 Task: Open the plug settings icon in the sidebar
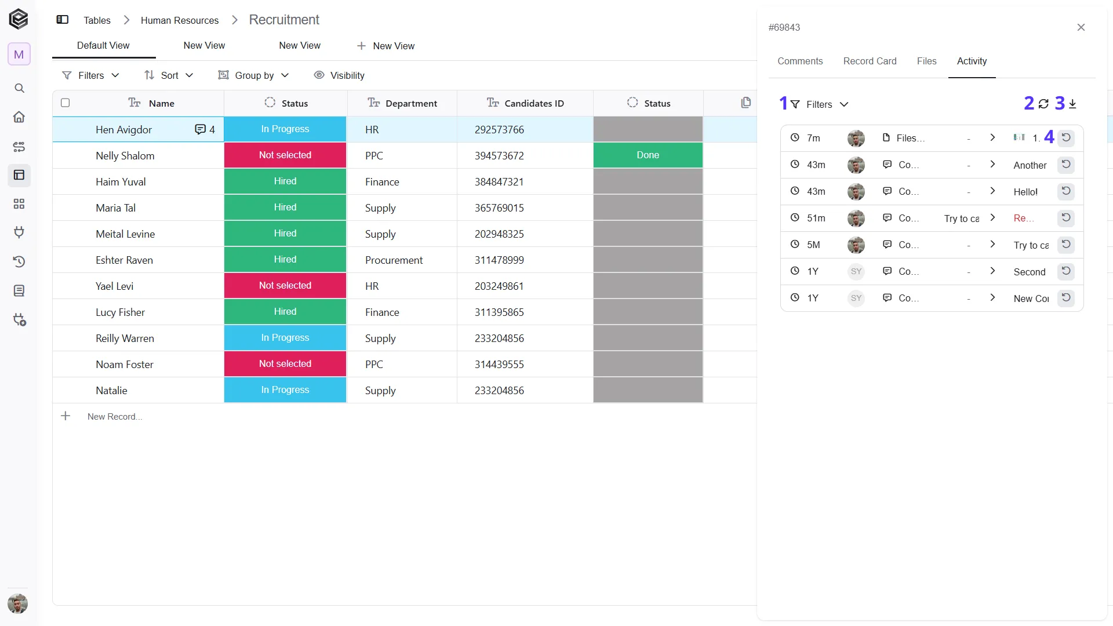pos(20,320)
